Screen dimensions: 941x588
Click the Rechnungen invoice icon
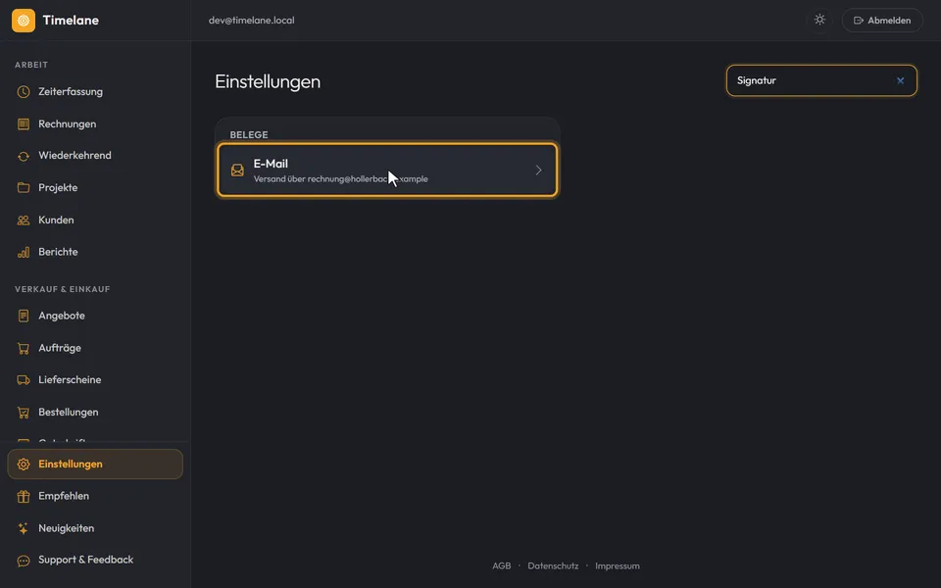(x=24, y=124)
